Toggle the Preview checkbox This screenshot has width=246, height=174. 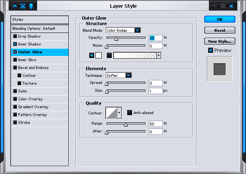click(210, 51)
